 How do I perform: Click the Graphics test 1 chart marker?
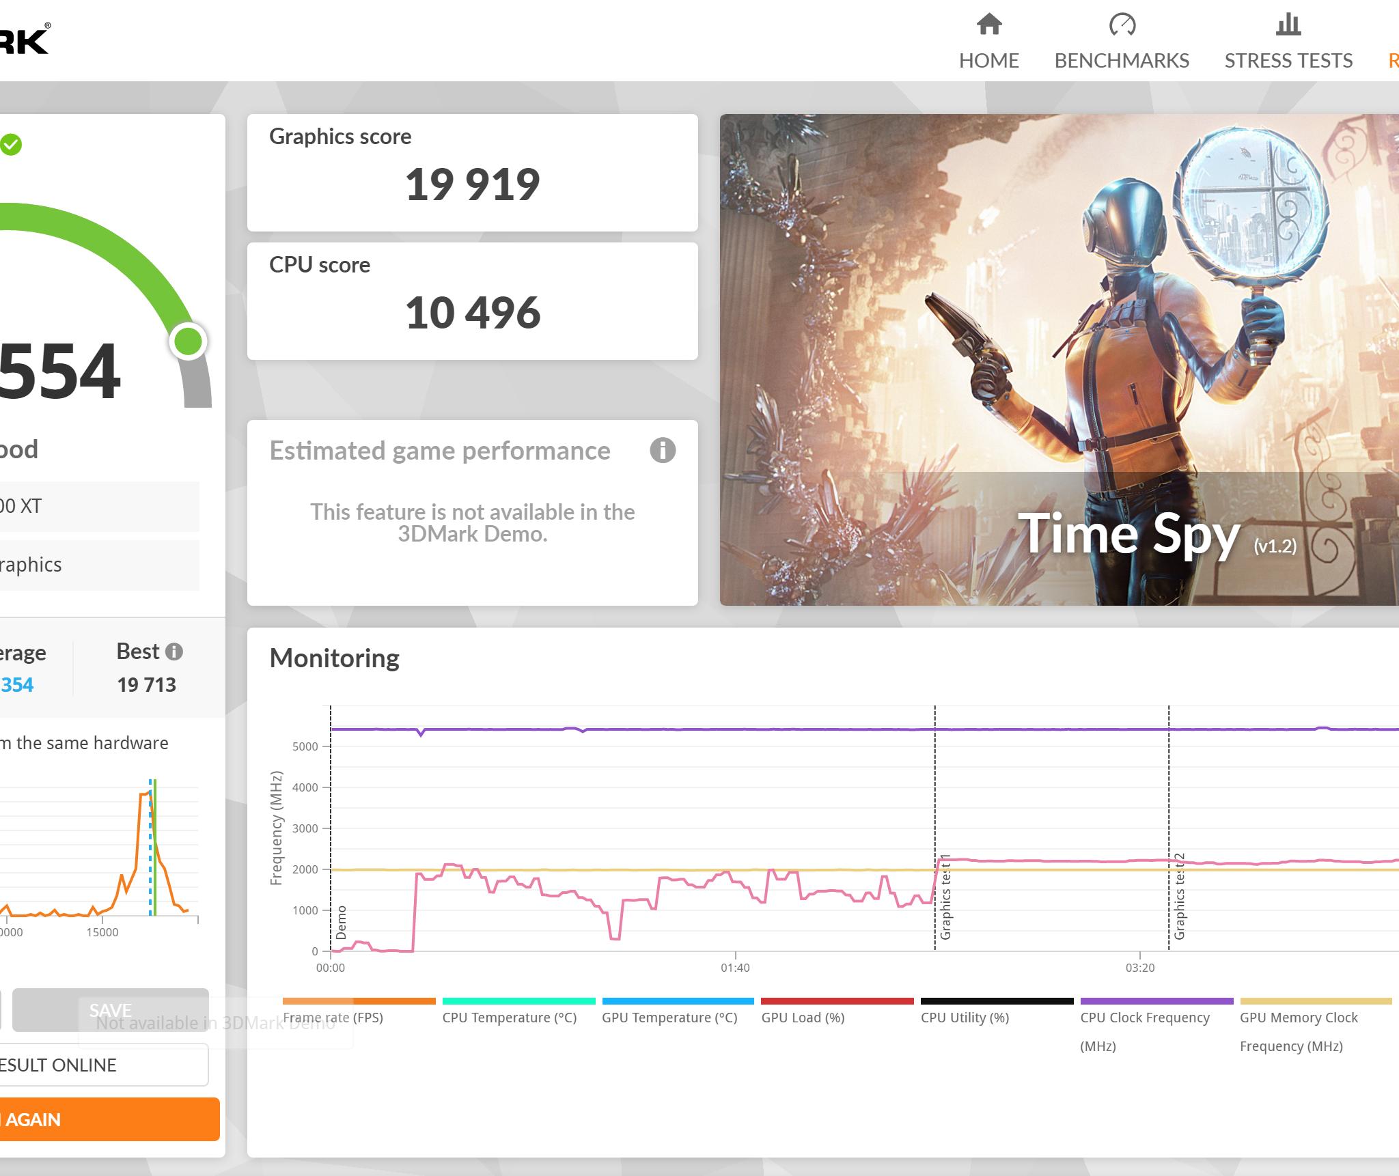pos(945,897)
